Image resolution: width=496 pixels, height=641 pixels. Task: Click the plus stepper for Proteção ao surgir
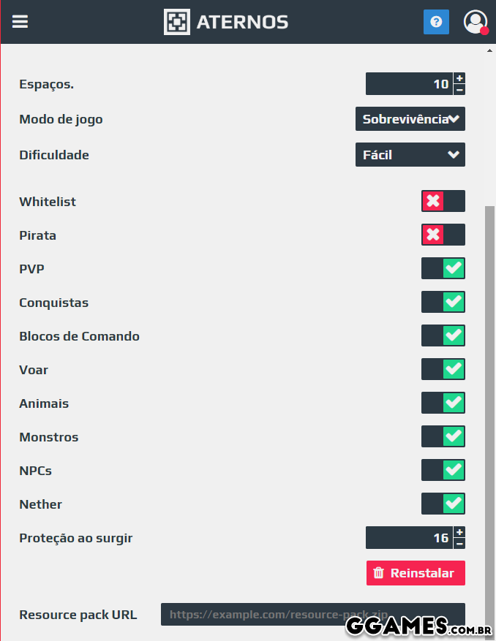coord(459,532)
